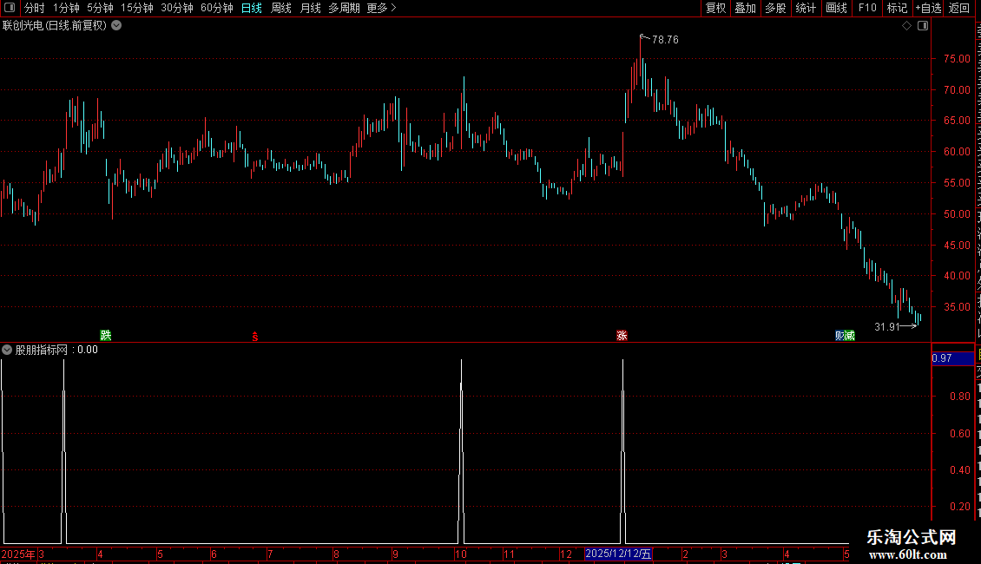
Task: Open the 画线 drawing tools
Action: [x=837, y=8]
